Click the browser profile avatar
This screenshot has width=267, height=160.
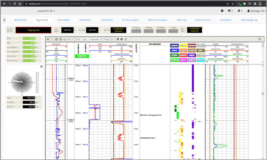tap(260, 4)
